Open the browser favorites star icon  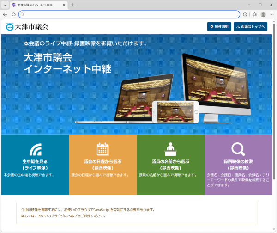[254, 14]
